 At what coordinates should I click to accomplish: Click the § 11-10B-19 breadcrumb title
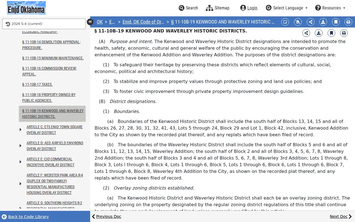(x=223, y=22)
